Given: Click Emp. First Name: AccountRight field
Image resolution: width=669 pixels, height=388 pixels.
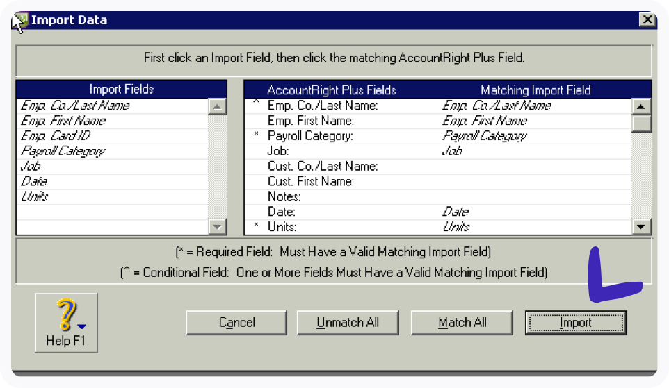Looking at the screenshot, I should [311, 121].
